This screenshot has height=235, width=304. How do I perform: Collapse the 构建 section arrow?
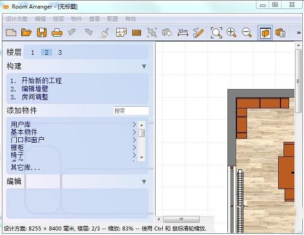point(144,66)
